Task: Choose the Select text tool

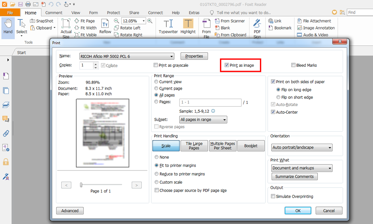Action: click(22, 27)
